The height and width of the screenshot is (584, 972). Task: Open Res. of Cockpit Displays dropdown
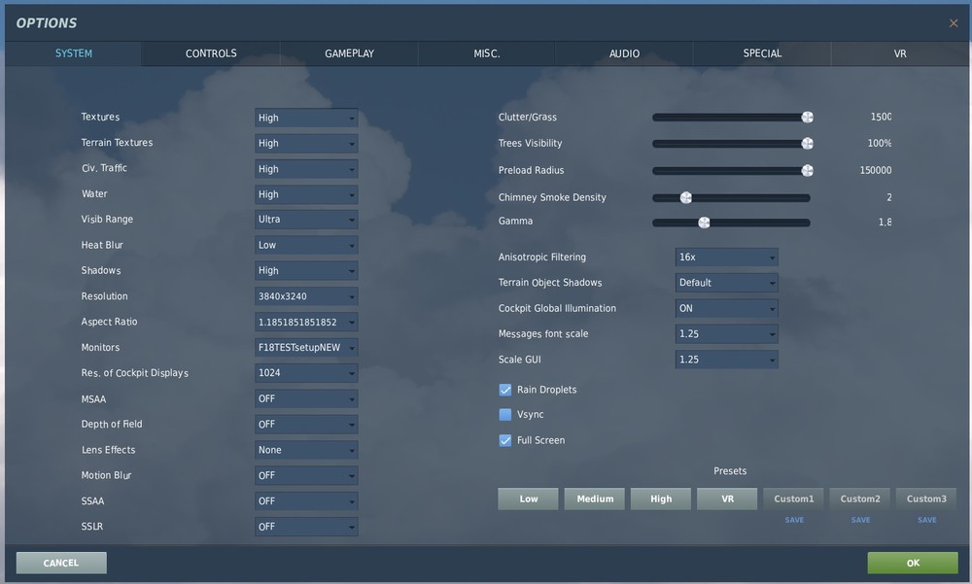coord(306,372)
